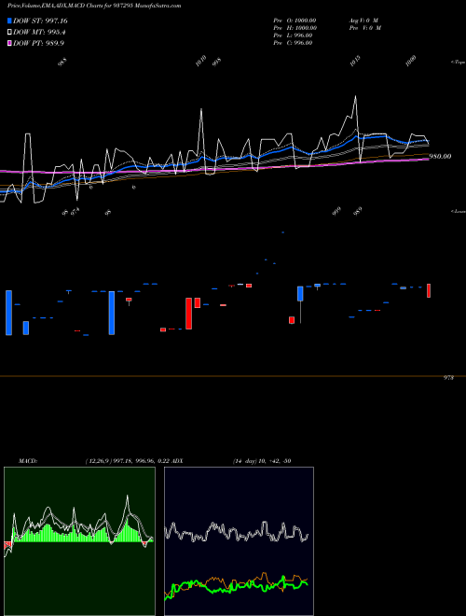Viewport: 466px width, 616px height.
Task: Click the chart title mentioning MunafaSutra.com
Action: (94, 6)
